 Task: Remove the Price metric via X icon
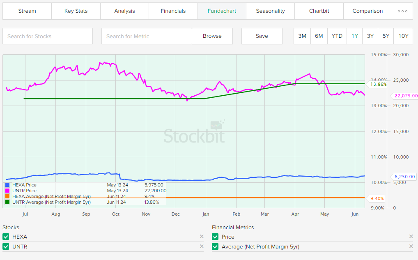pos(411,237)
